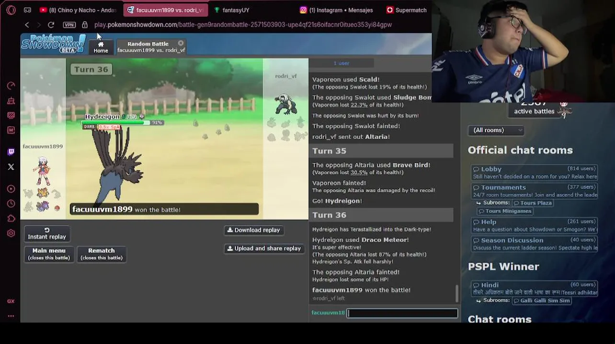Go back with browser back arrow
This screenshot has height=344, width=615.
click(x=27, y=25)
